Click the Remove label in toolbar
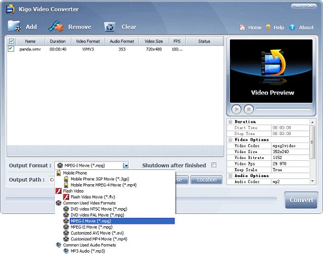The width and height of the screenshot is (323, 254). (x=79, y=26)
